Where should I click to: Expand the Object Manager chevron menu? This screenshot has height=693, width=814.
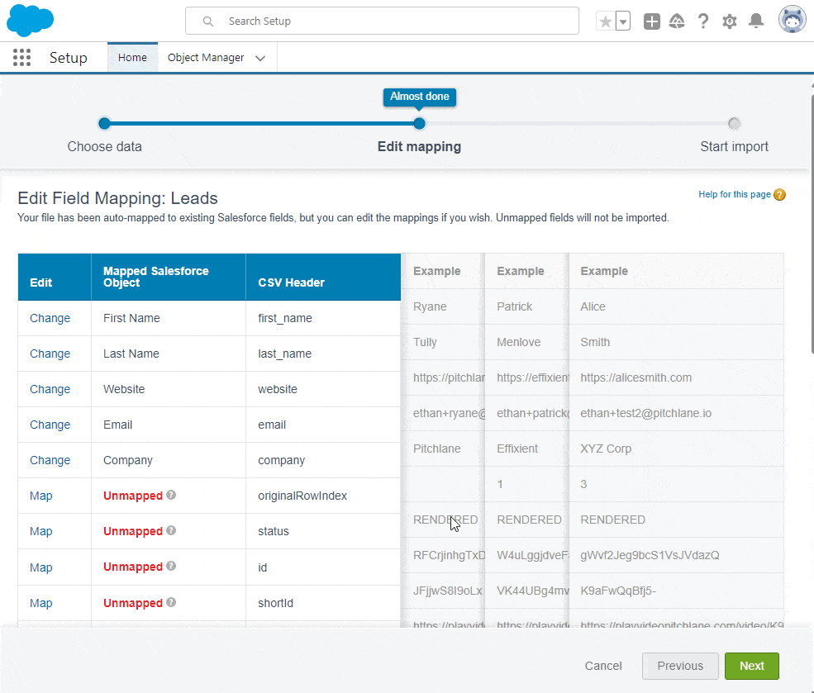point(260,58)
